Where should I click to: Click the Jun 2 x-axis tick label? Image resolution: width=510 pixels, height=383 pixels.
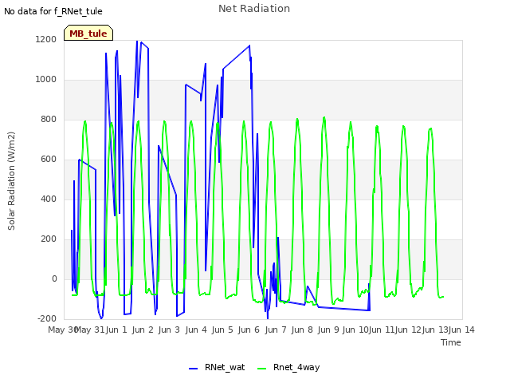pos(143,330)
